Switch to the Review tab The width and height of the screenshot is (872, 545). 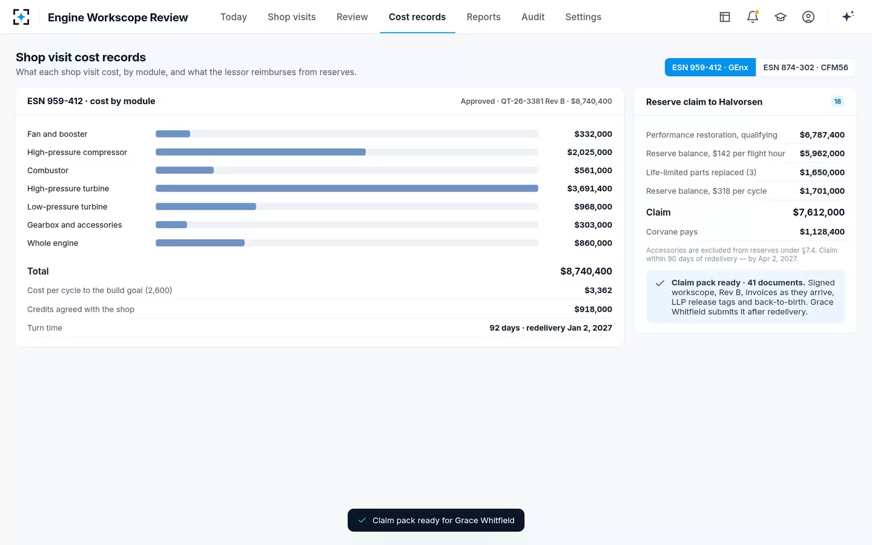[x=352, y=17]
